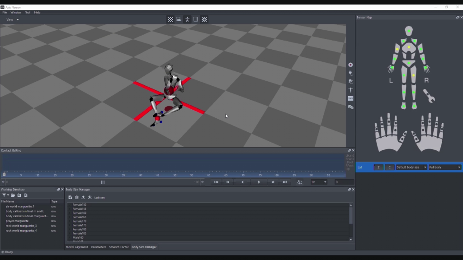Image resolution: width=463 pixels, height=260 pixels.
Task: Click the curved stripes icon below zero
Action: point(350,107)
